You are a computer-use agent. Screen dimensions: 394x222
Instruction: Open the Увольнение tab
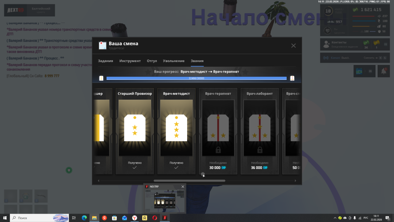click(174, 61)
